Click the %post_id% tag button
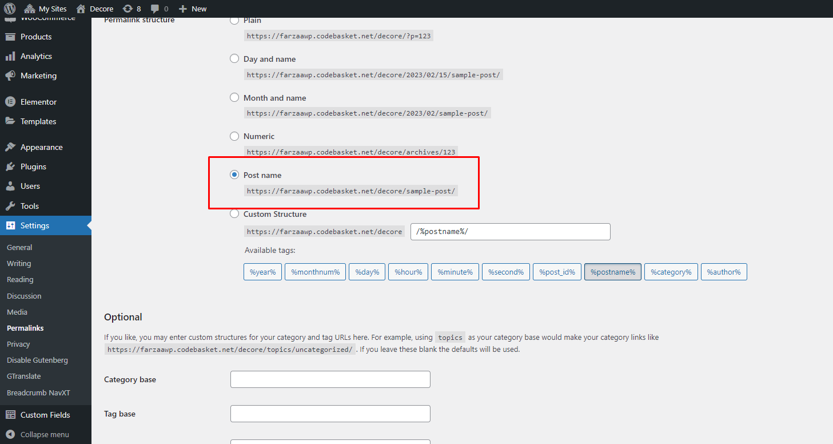This screenshot has height=444, width=833. pyautogui.click(x=557, y=272)
